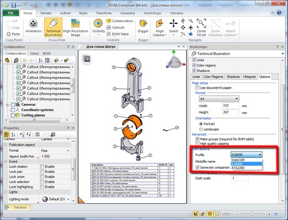Close the Workshops panel
Viewport: 288px width, 220px height.
pyautogui.click(x=283, y=47)
